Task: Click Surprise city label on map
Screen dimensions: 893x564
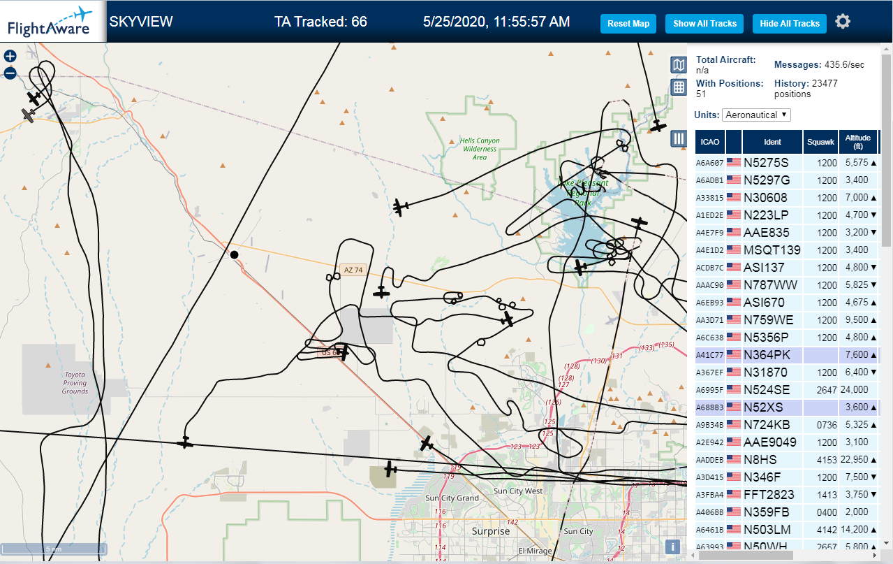Action: (x=491, y=531)
